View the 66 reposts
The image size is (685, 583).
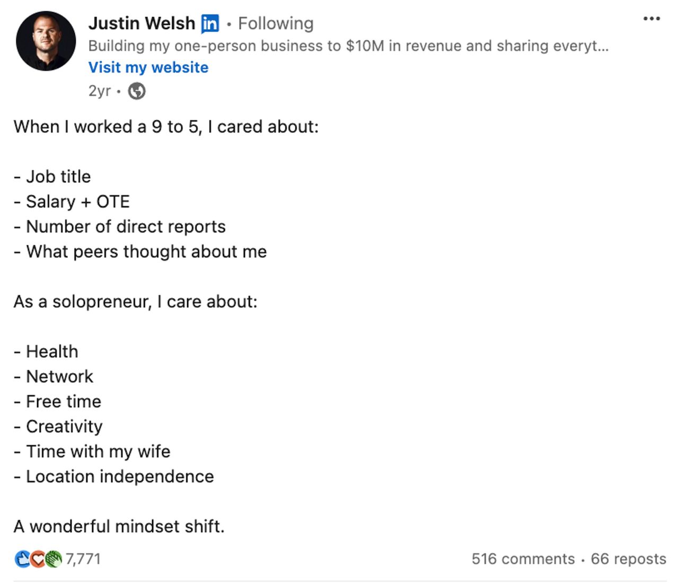[628, 559]
